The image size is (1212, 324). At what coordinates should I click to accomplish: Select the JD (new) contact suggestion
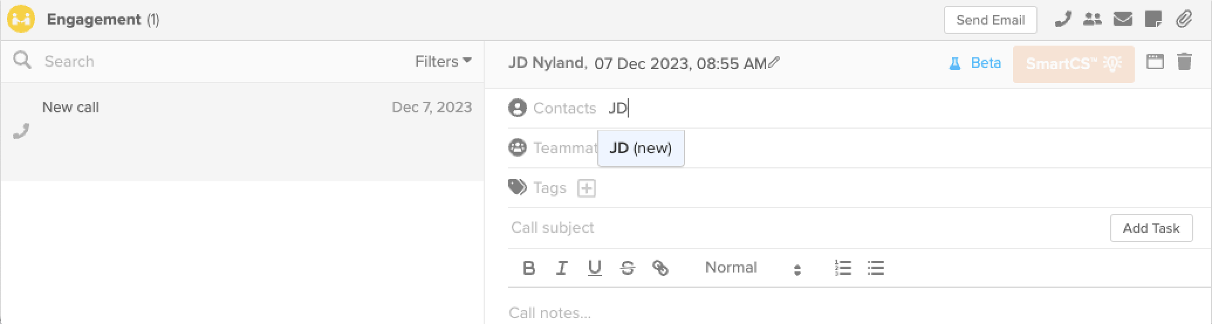pos(641,149)
